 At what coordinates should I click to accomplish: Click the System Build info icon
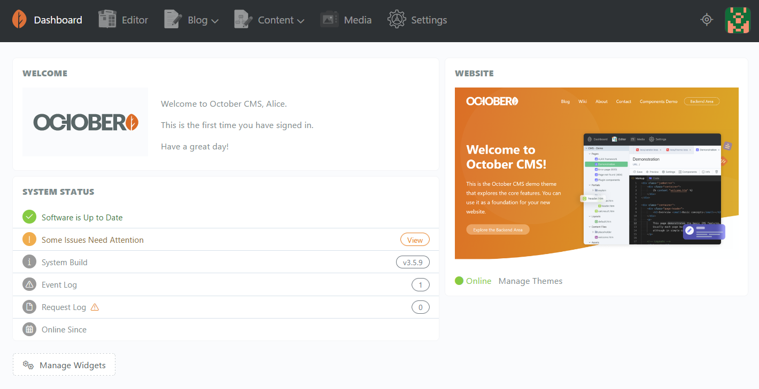tap(29, 262)
